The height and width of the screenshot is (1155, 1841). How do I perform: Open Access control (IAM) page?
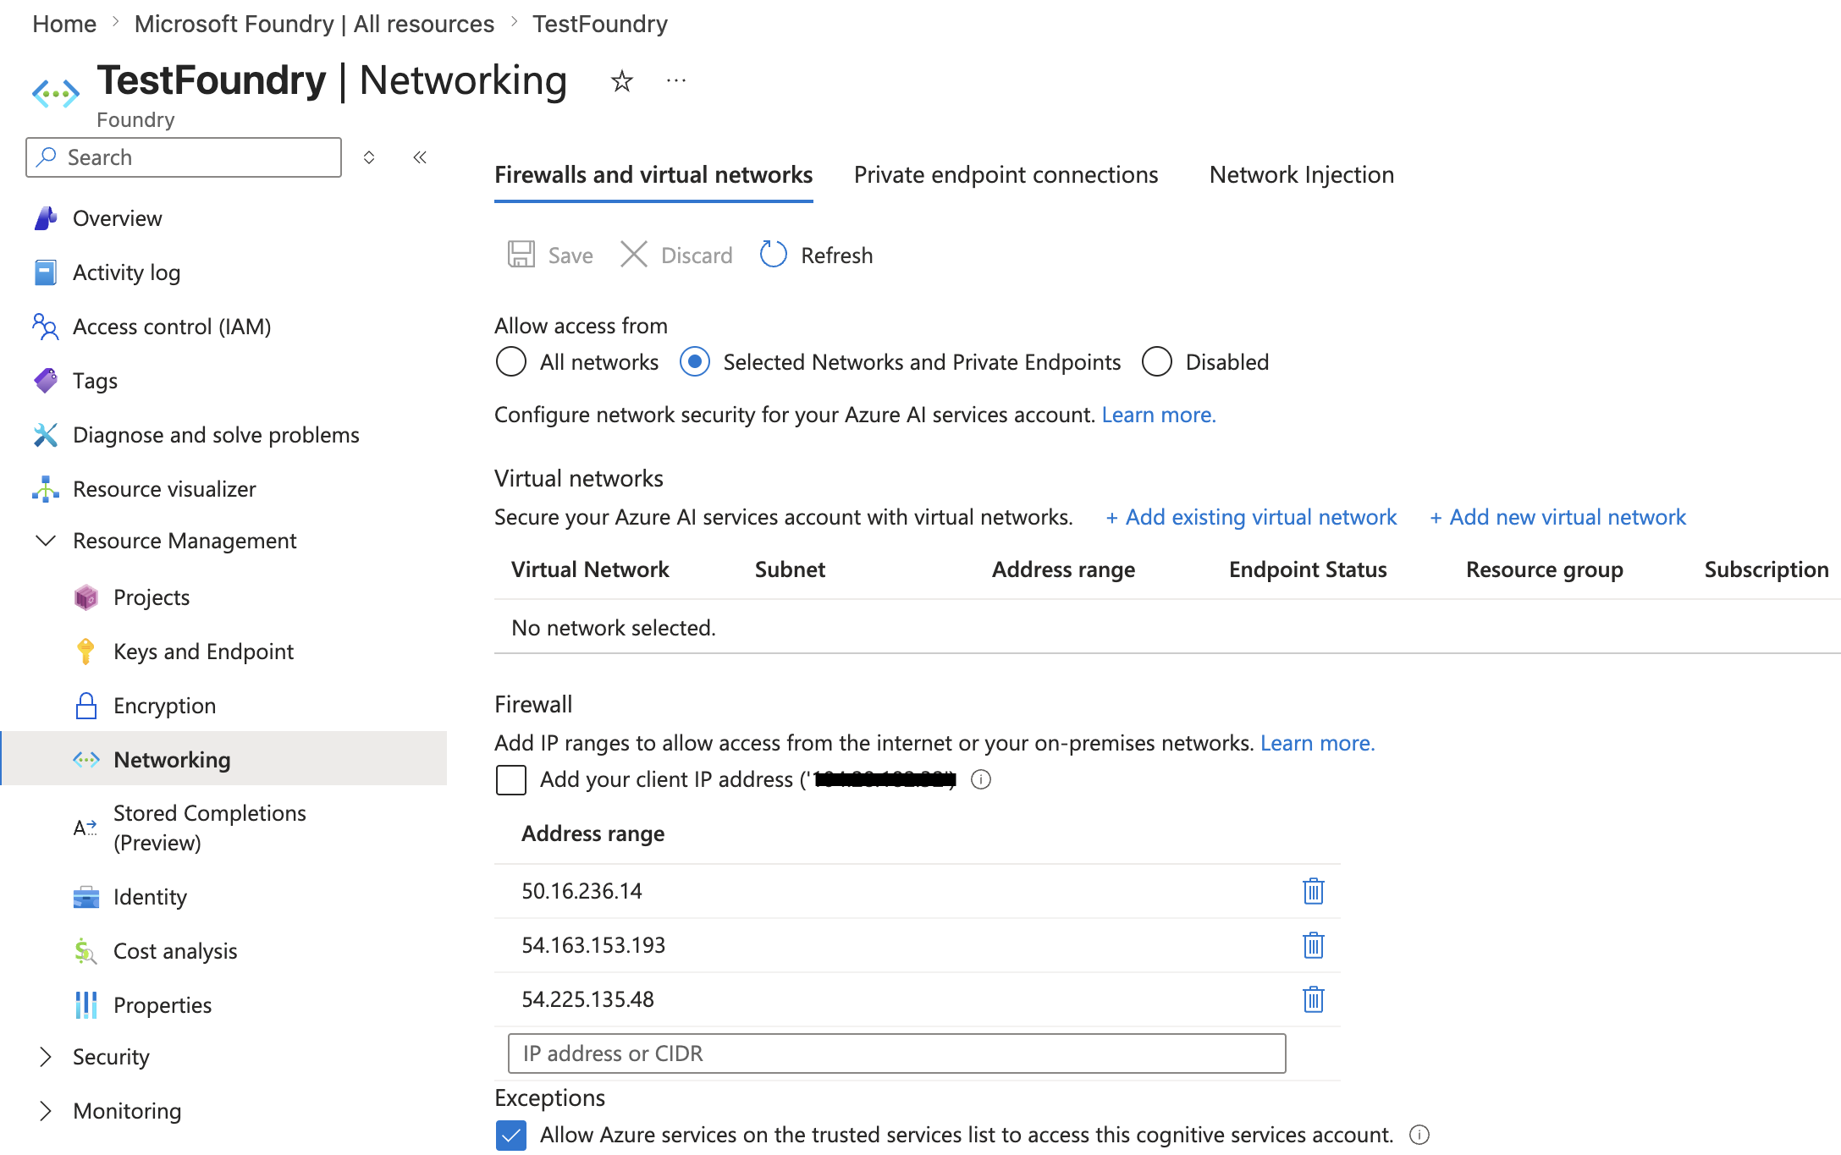172,327
